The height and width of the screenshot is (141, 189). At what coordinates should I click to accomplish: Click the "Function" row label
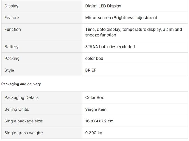click(12, 30)
